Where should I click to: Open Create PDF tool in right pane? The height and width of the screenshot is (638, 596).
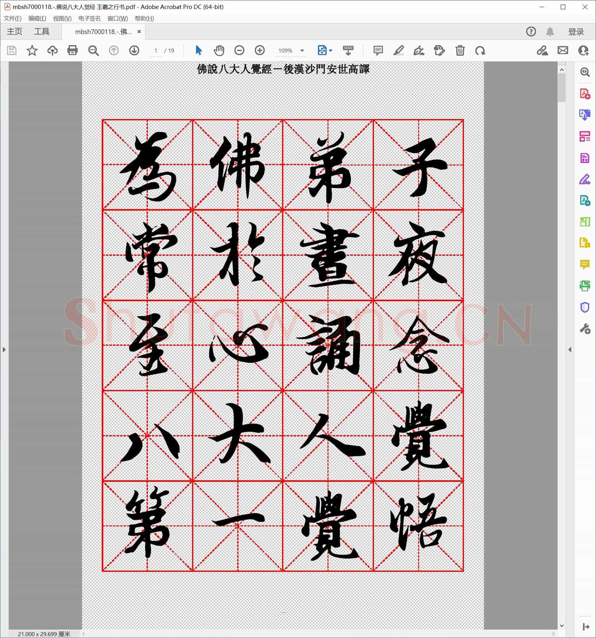(x=584, y=94)
